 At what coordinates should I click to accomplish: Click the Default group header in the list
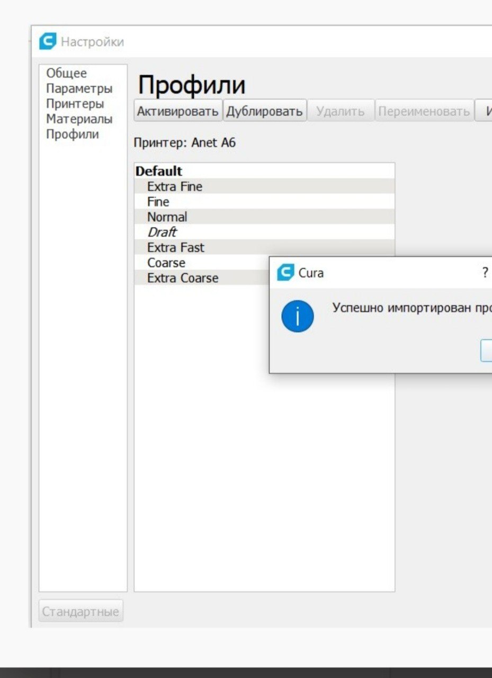point(264,171)
